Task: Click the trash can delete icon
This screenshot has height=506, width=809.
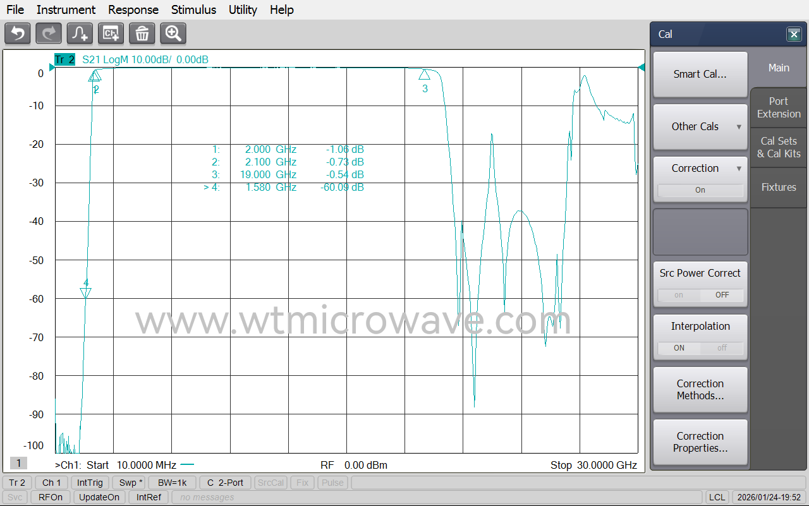Action: 142,33
